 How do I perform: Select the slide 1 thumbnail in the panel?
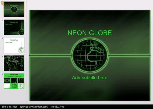pos(14,9)
